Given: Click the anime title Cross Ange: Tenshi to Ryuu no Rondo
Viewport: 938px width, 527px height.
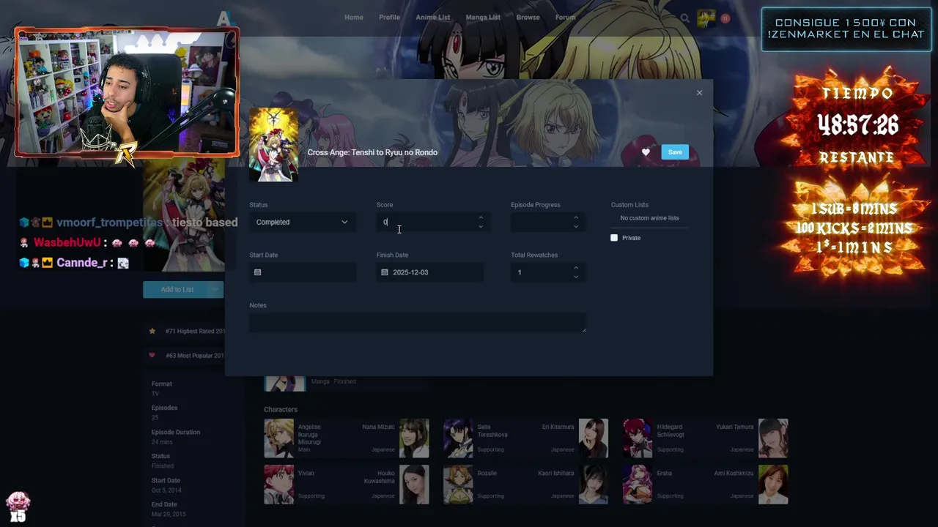Looking at the screenshot, I should point(372,152).
